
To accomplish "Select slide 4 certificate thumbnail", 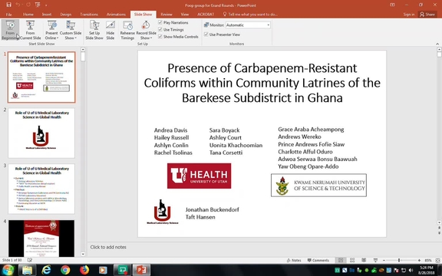I will pyautogui.click(x=41, y=238).
